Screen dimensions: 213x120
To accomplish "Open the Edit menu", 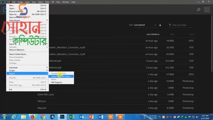I will pos(14,2).
